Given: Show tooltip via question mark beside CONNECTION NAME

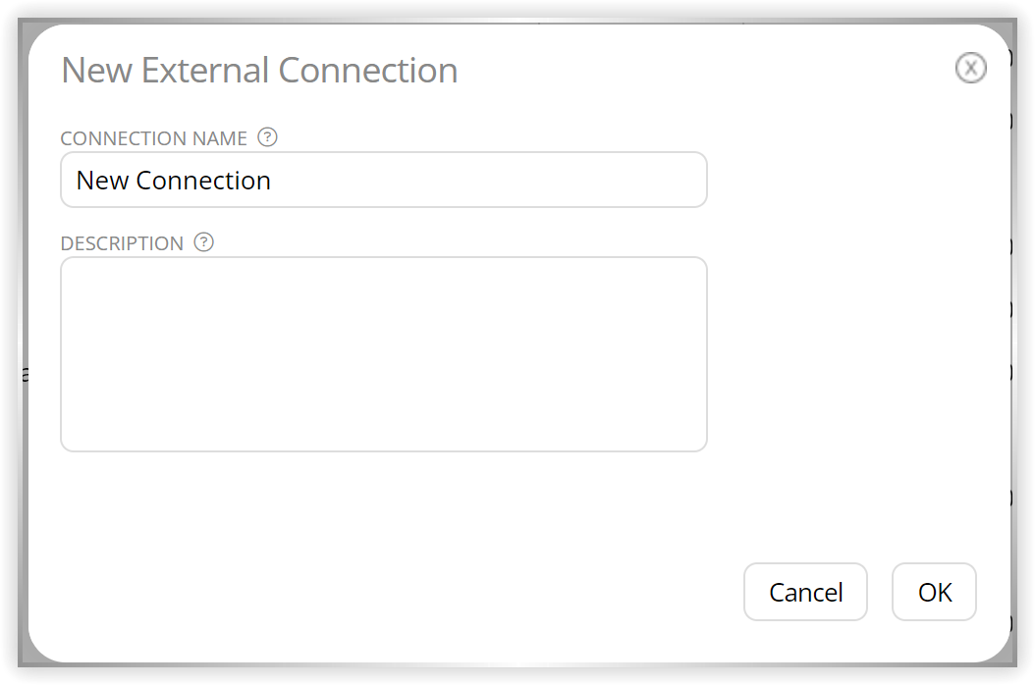Looking at the screenshot, I should click(267, 137).
